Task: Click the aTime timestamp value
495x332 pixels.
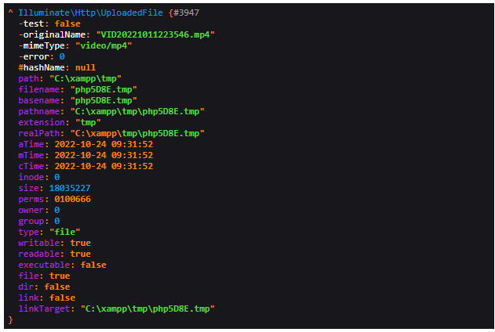Action: point(104,144)
